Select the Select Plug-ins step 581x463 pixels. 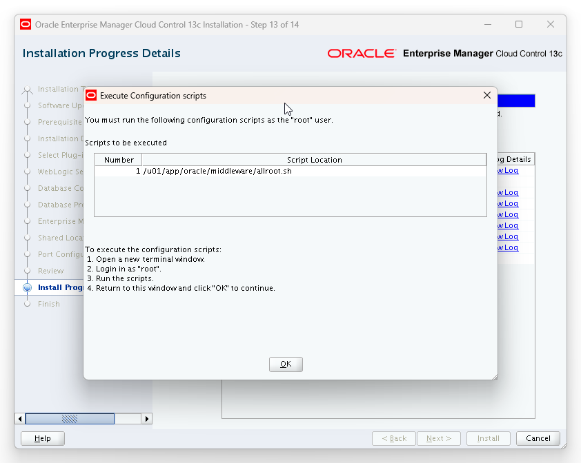point(61,155)
